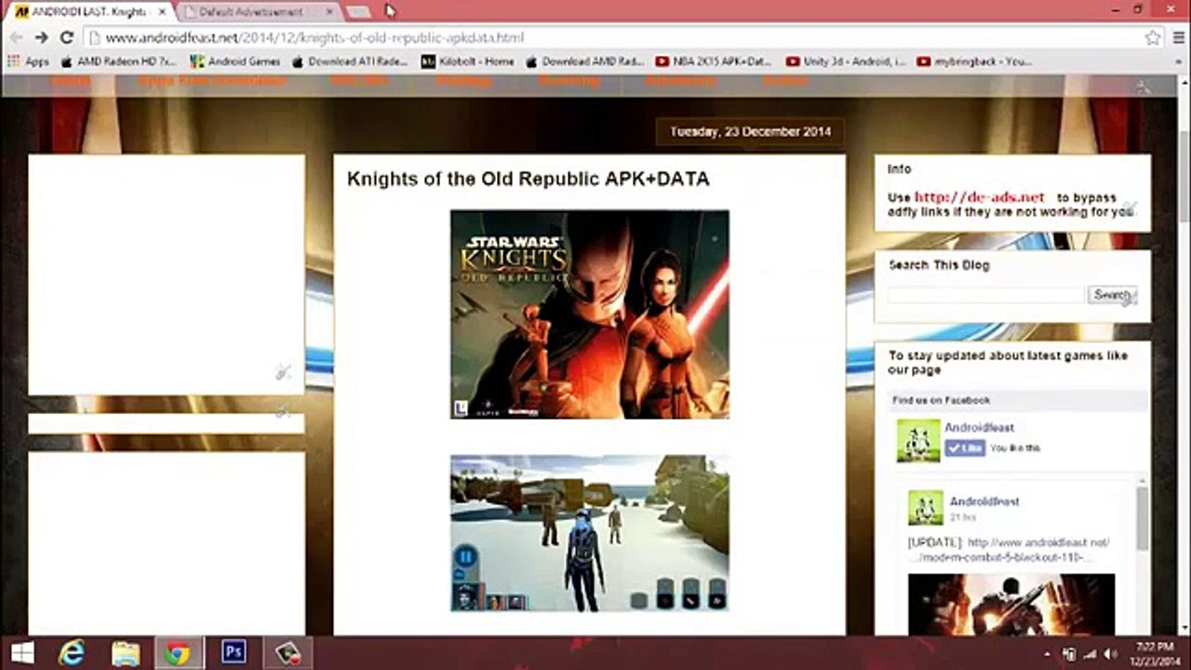
Task: Open the Star Wars Knights cover image
Action: tap(590, 314)
